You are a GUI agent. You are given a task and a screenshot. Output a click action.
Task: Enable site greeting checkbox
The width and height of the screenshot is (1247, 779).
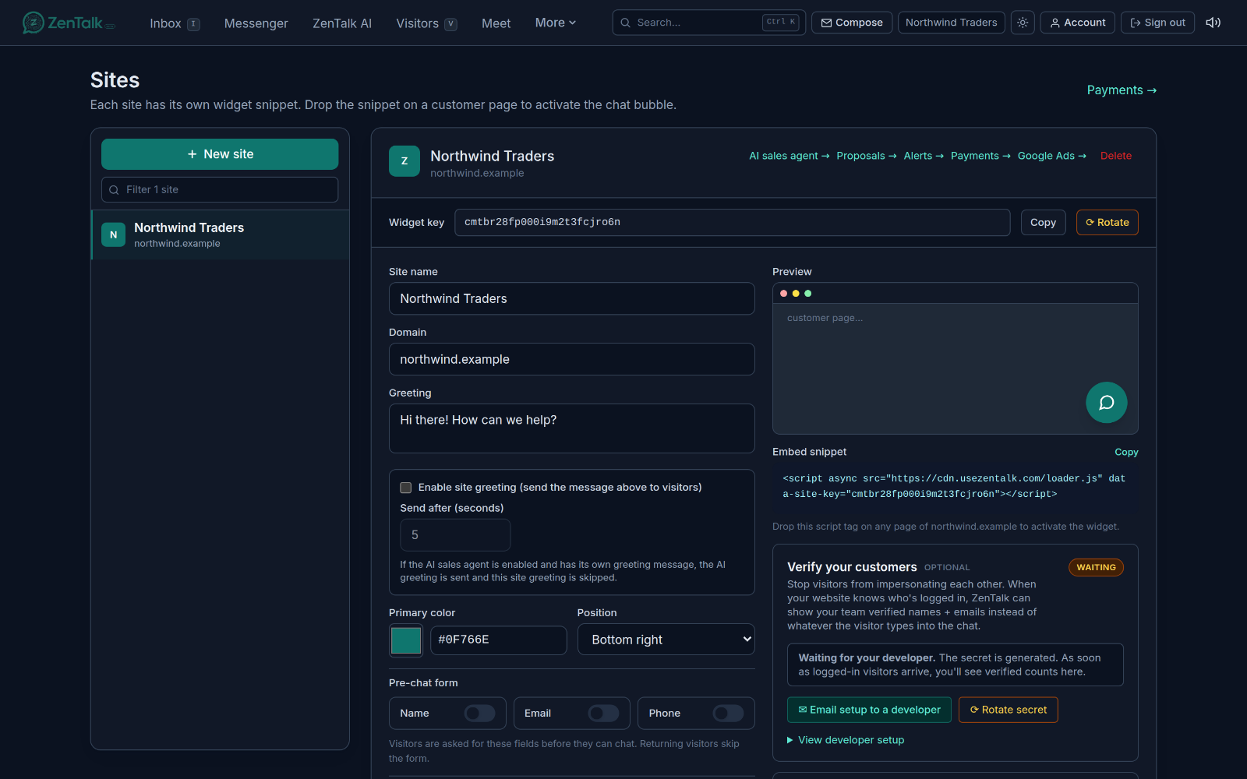(x=405, y=488)
